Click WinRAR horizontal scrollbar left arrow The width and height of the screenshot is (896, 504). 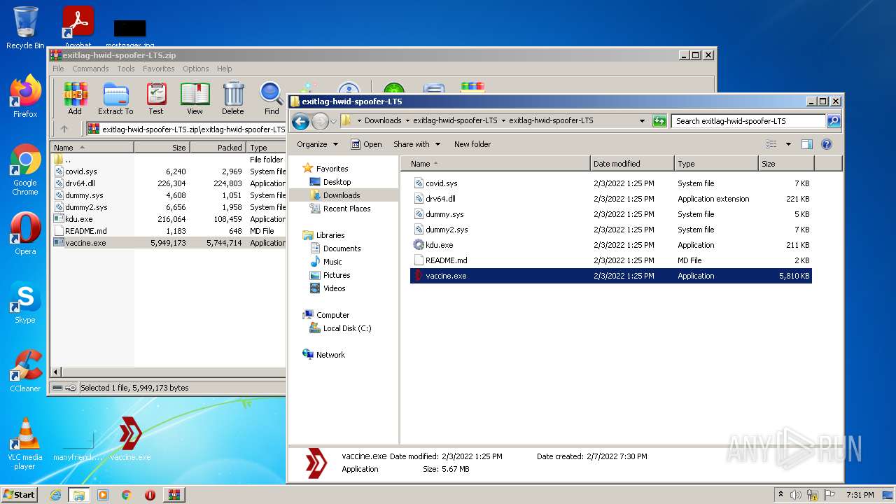click(x=57, y=372)
